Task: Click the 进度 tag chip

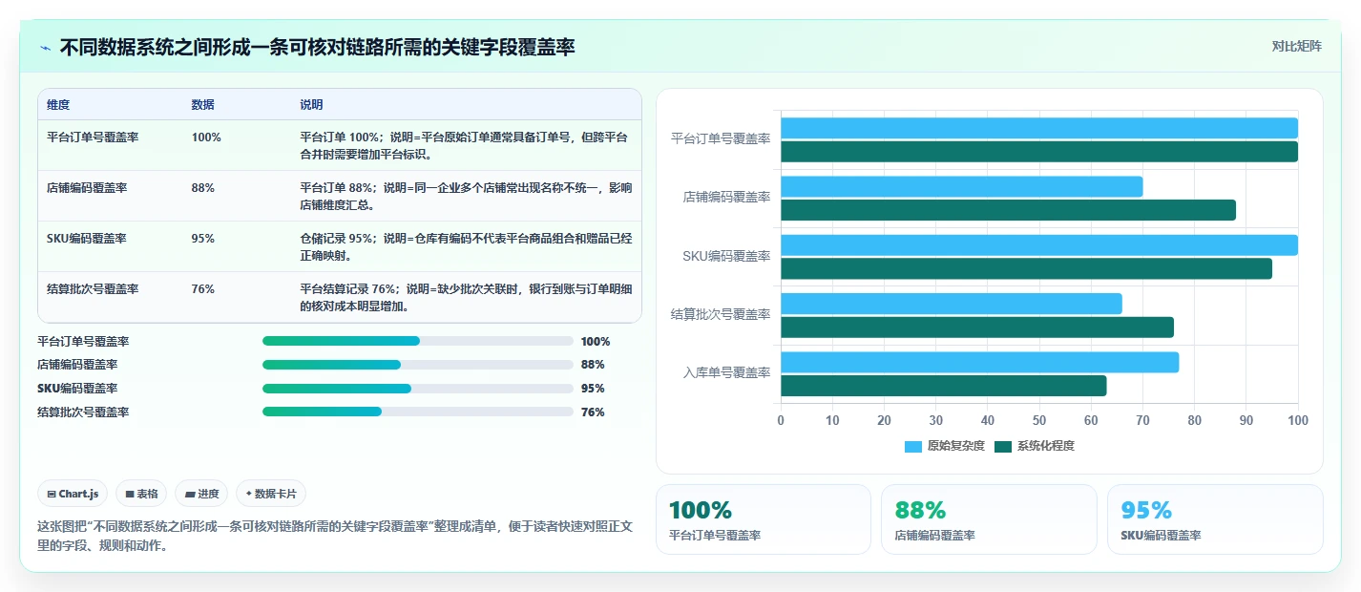Action: 202,494
